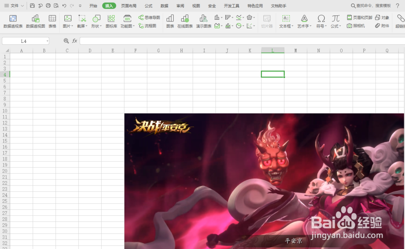Switch to the 特色应用 tab
The image size is (405, 249).
click(x=255, y=6)
